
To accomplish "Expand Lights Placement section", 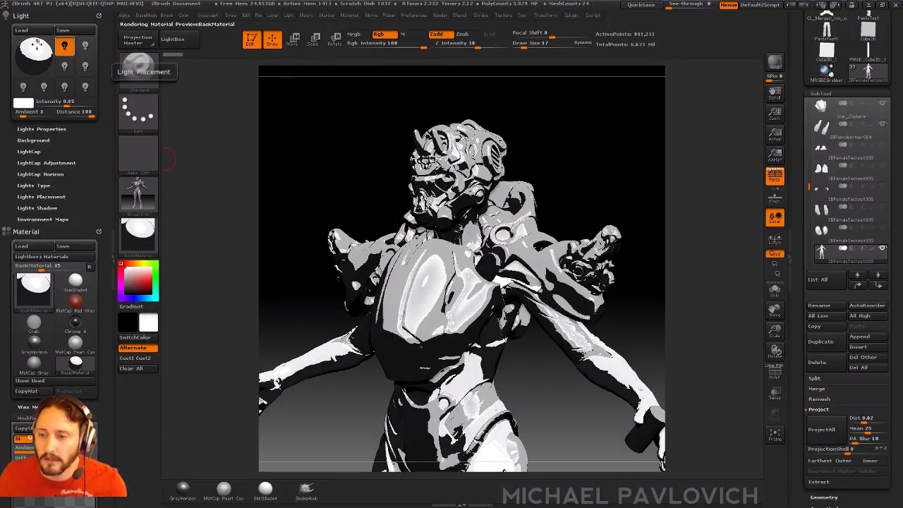I will tap(42, 197).
